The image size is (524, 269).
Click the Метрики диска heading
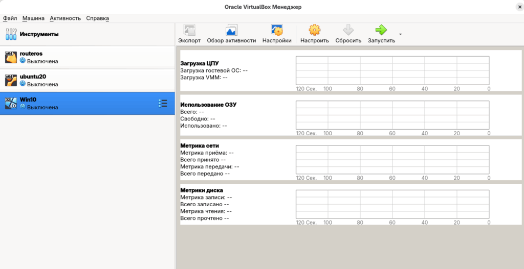(x=202, y=190)
